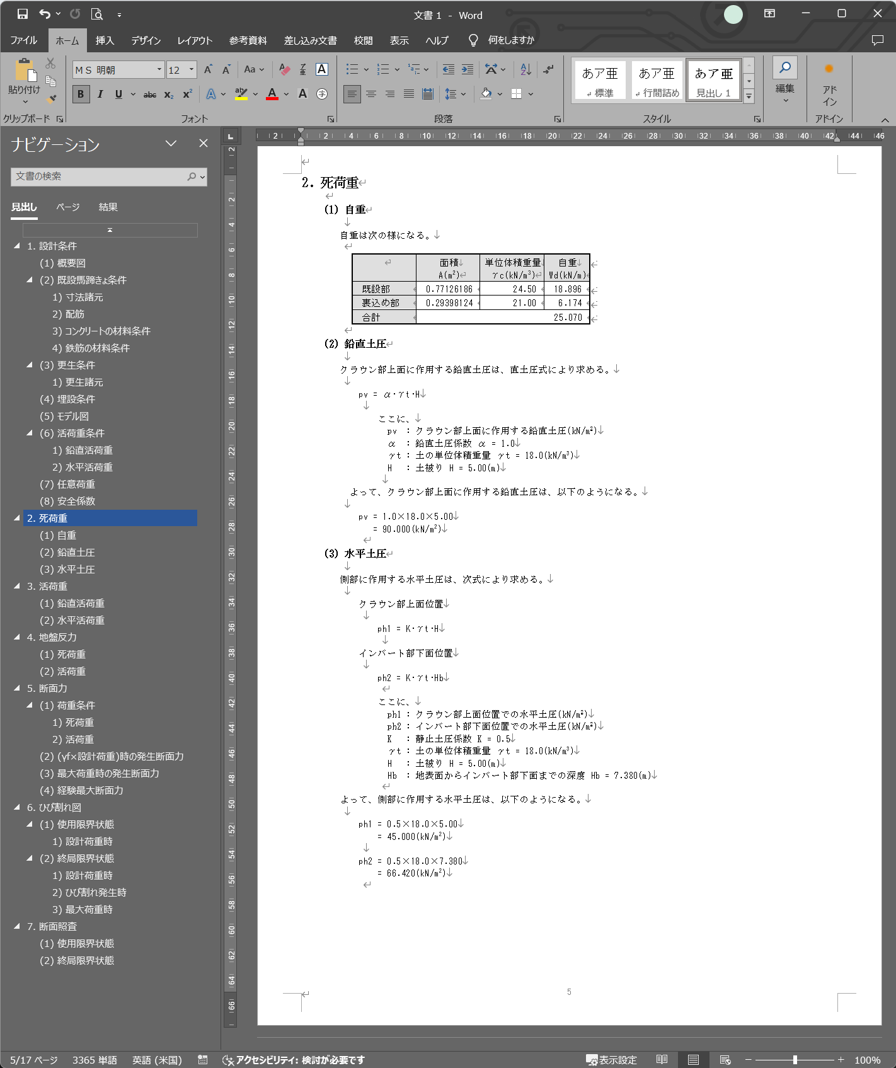This screenshot has width=896, height=1068.
Task: Toggle Underline formatting
Action: [x=118, y=95]
